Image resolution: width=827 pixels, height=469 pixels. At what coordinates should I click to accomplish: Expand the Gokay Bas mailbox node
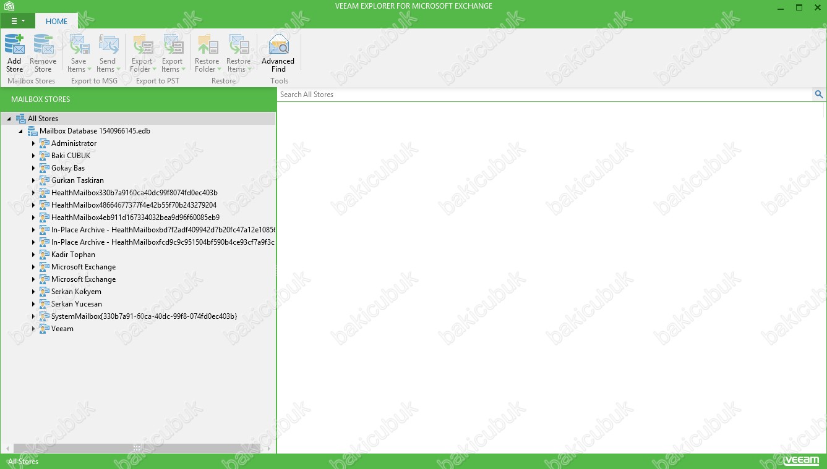coord(33,168)
